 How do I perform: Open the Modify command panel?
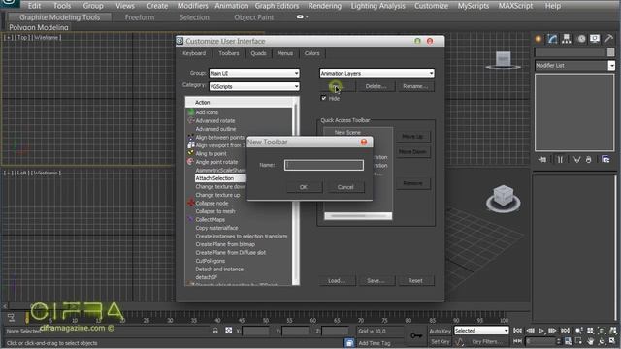tap(552, 39)
